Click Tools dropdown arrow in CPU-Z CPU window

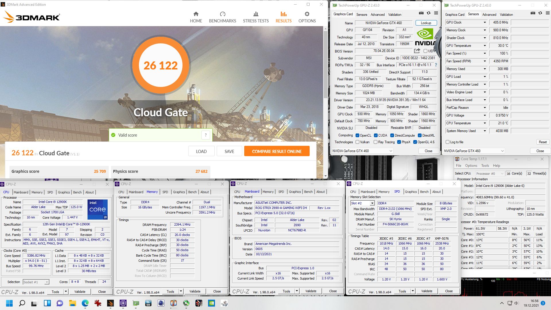point(65,292)
